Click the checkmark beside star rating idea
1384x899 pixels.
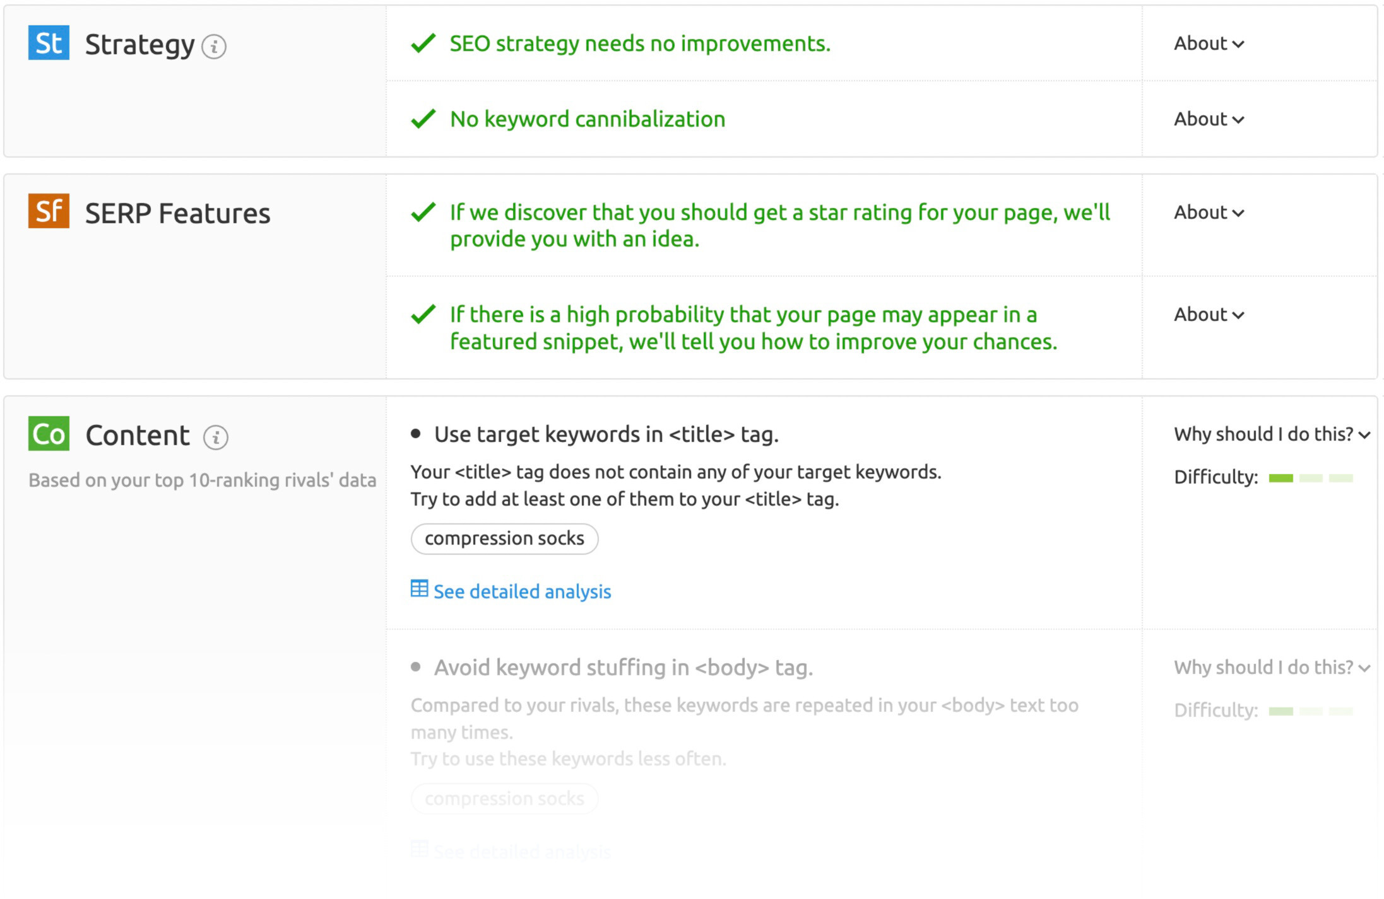(x=423, y=212)
